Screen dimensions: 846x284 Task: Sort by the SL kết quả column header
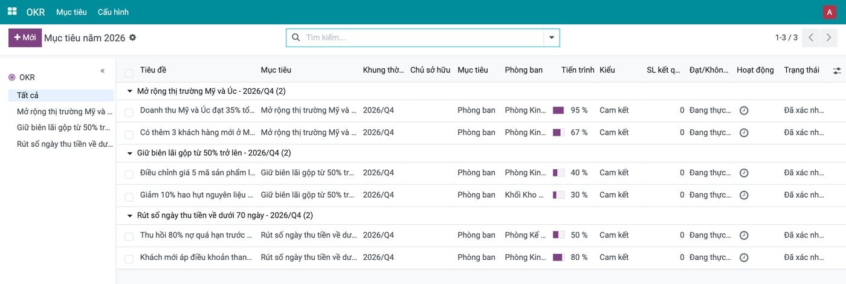[x=664, y=70]
